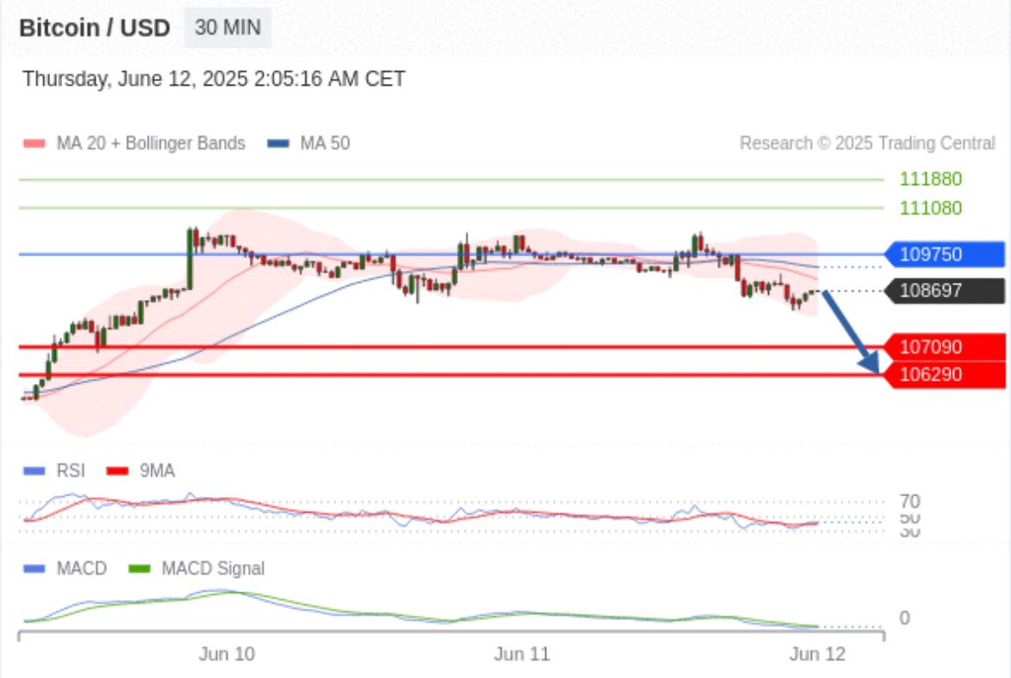Click the black 108697 current price tag
Screen dimensions: 1011x678
point(945,291)
